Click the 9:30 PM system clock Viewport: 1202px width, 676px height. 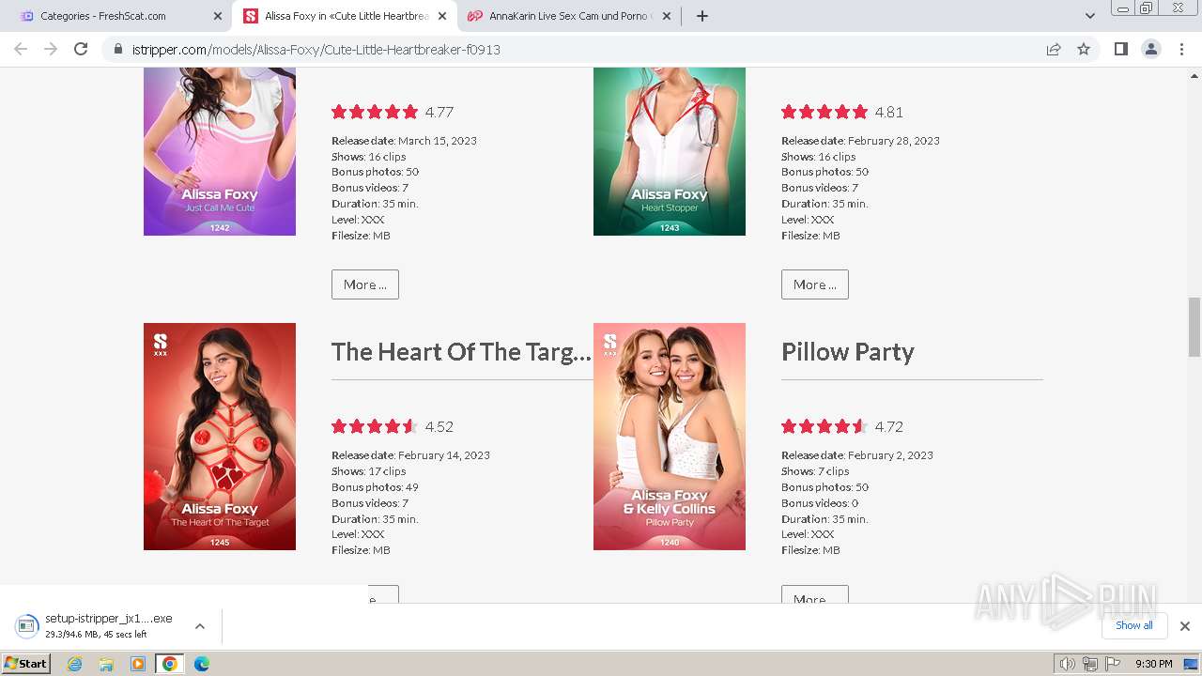pyautogui.click(x=1153, y=664)
